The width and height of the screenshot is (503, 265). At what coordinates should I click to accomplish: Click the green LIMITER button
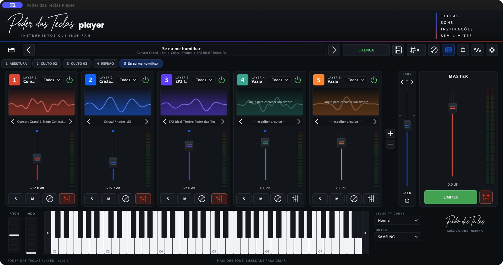pos(450,197)
